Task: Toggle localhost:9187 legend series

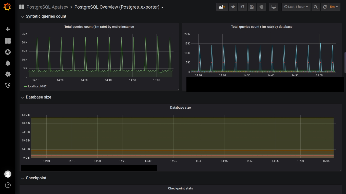Action: tap(37, 86)
